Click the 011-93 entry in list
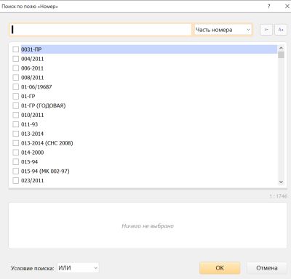291x279 pixels. [x=29, y=124]
